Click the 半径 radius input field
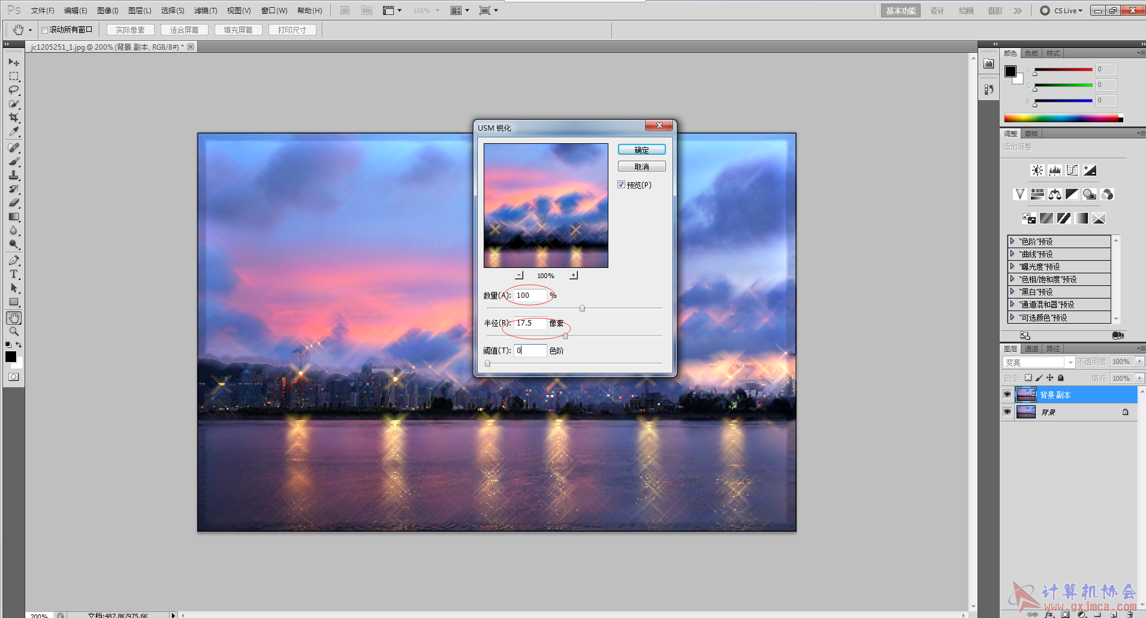Viewport: 1146px width, 618px height. 530,323
